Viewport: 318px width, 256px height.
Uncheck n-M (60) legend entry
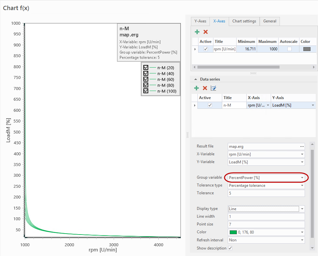point(146,79)
